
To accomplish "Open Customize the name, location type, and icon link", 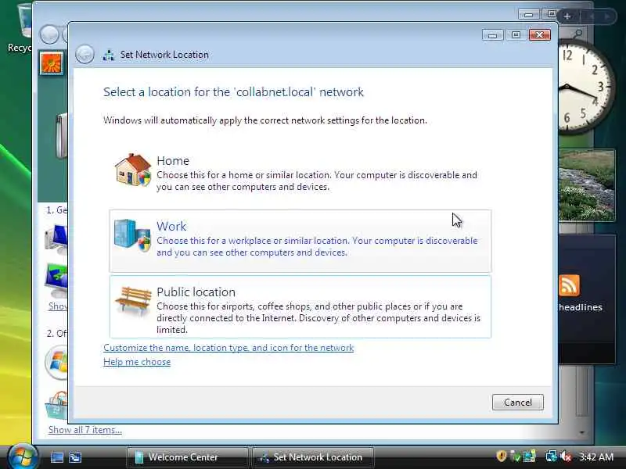I will 228,348.
